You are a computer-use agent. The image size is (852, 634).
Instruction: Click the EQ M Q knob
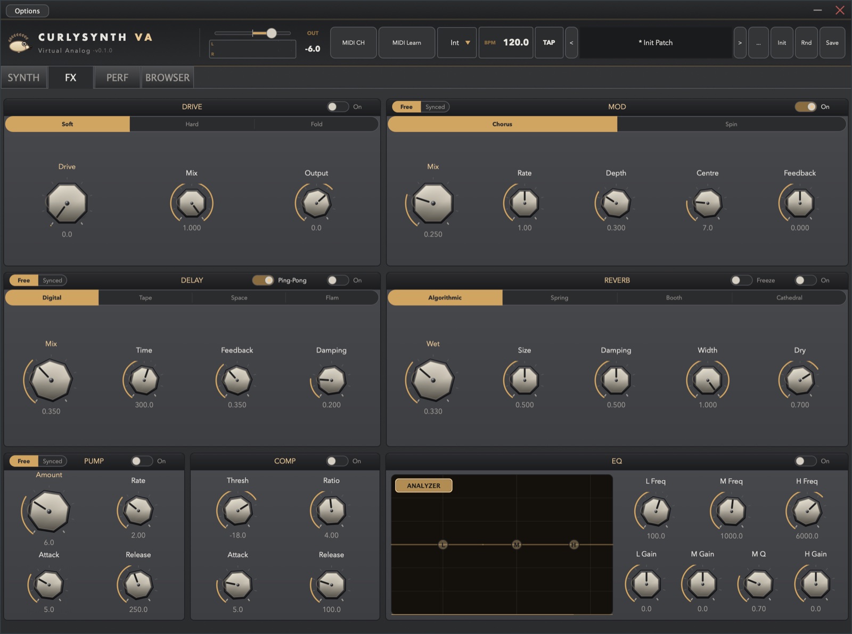tap(759, 584)
